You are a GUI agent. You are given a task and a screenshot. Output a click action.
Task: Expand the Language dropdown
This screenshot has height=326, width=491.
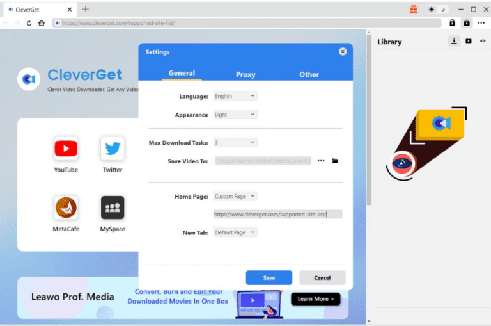pyautogui.click(x=235, y=96)
